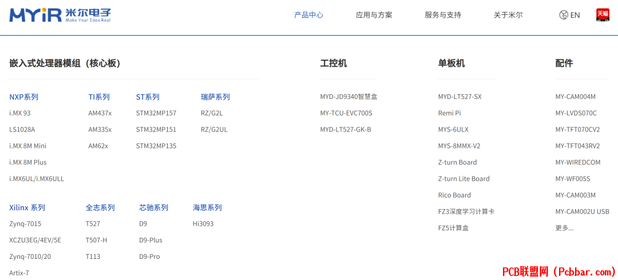Select i.MX 8M Mini module
The image size is (618, 280).
click(28, 146)
